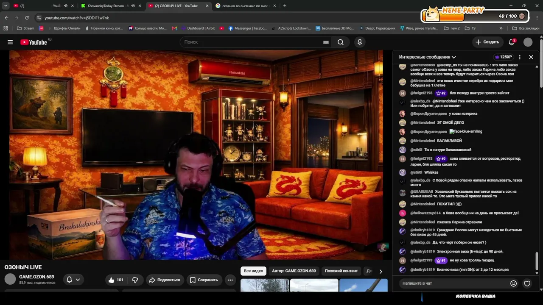543x305 pixels.
Task: Open the YouTube guide hamburger menu
Action: 10,42
